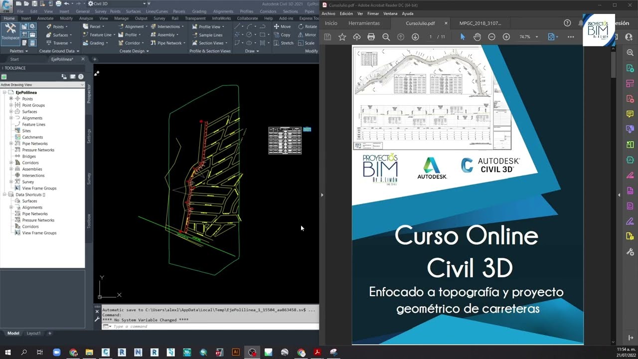Click the hand pan tool in Acrobat
Screen dimensions: 638x359
pos(477,37)
